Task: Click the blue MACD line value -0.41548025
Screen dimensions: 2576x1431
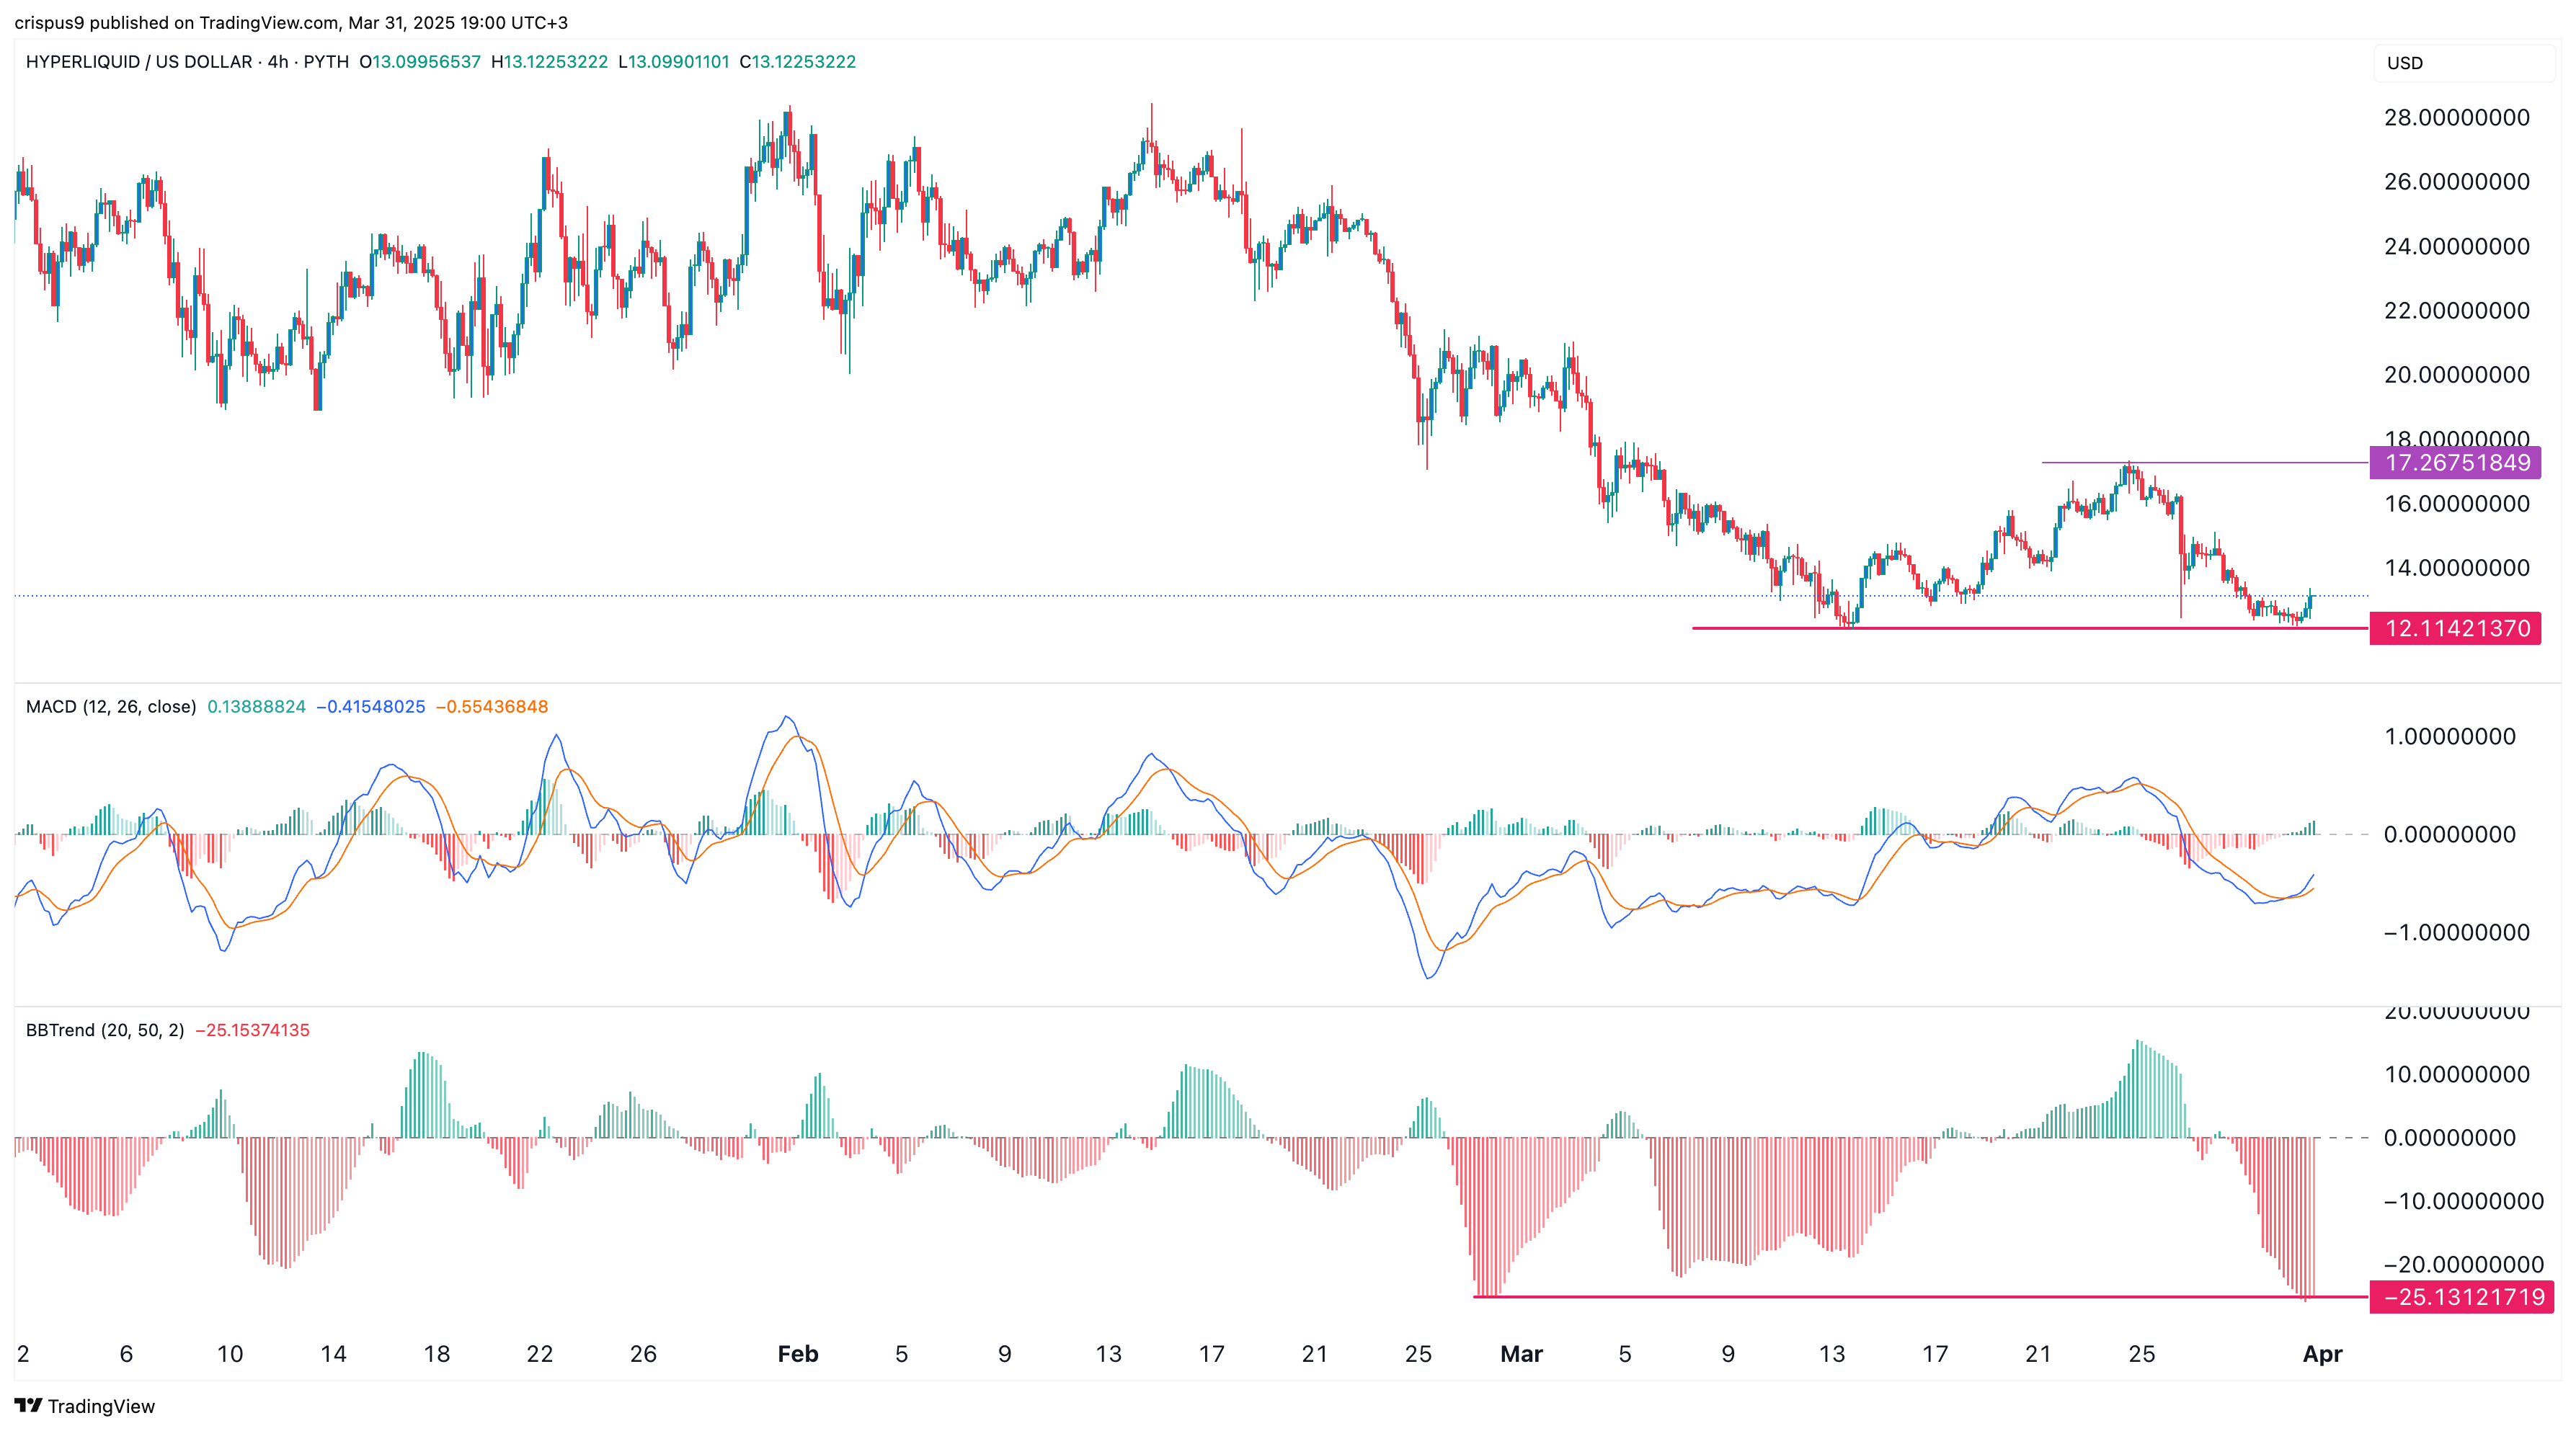Action: point(371,707)
